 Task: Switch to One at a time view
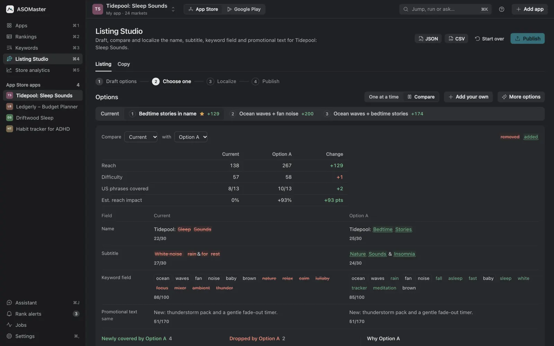pos(384,97)
